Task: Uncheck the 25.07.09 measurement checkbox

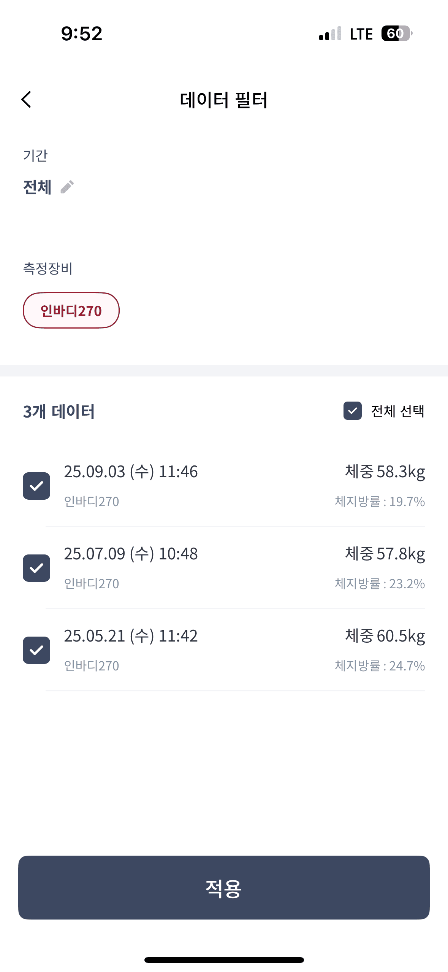Action: tap(36, 568)
